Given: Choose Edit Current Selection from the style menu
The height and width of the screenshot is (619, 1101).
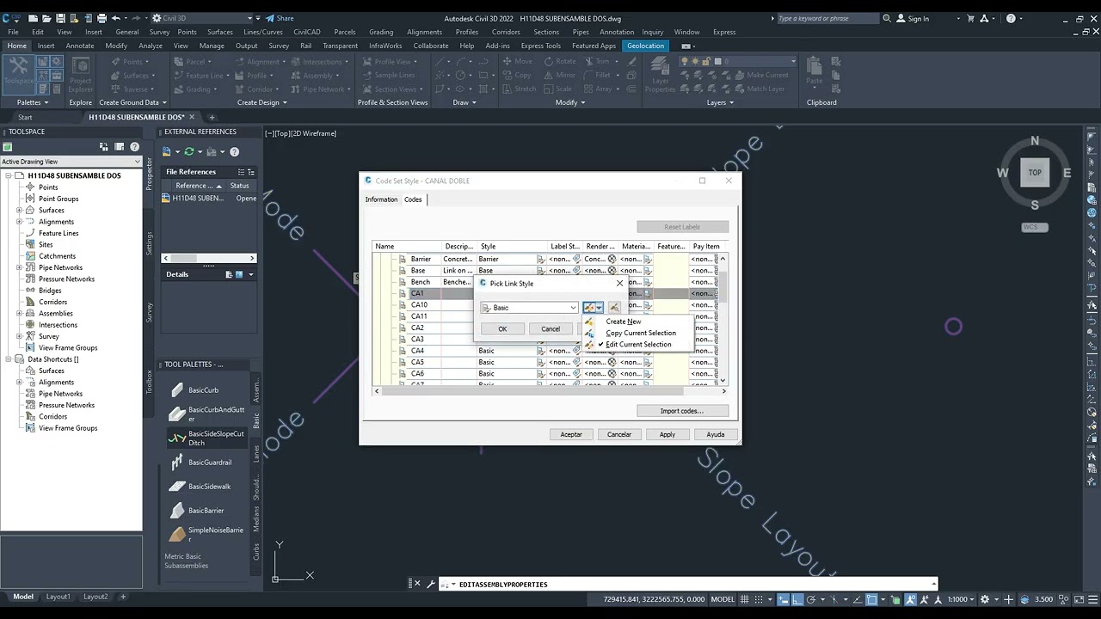Looking at the screenshot, I should 638,344.
